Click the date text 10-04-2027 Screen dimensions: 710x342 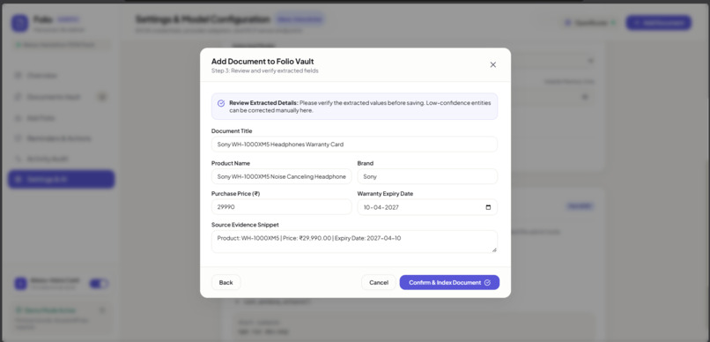[381, 207]
